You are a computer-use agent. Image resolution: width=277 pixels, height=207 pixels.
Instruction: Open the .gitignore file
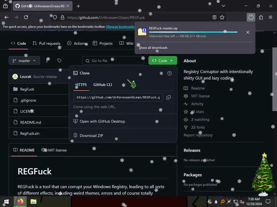(28, 100)
